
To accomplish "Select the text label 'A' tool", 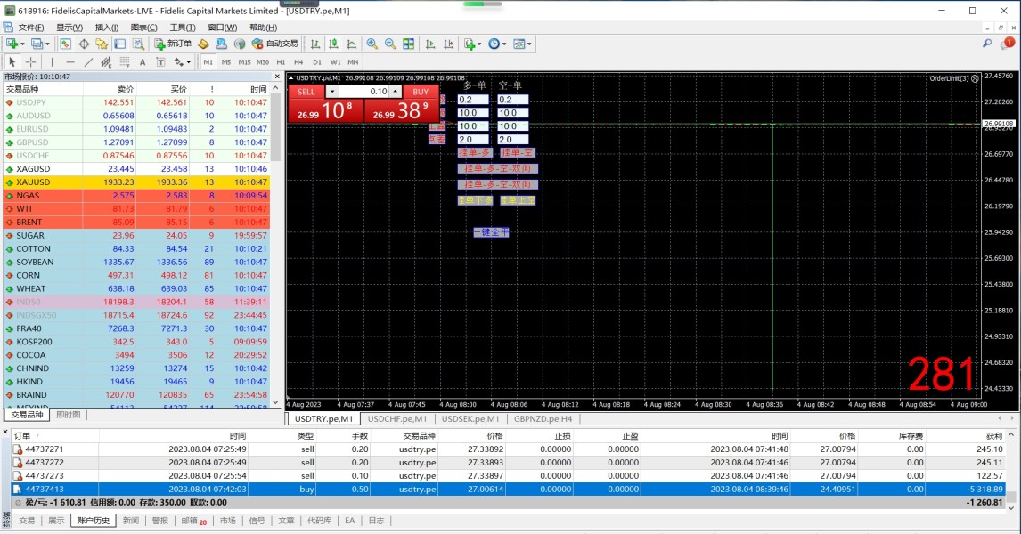I will (143, 62).
